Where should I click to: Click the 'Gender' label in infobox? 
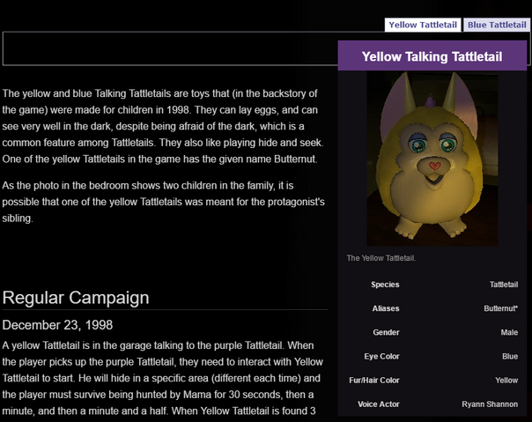click(x=386, y=332)
